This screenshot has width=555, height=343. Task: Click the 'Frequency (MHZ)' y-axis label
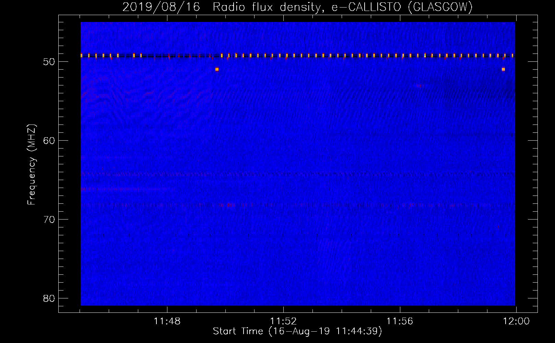pyautogui.click(x=32, y=164)
